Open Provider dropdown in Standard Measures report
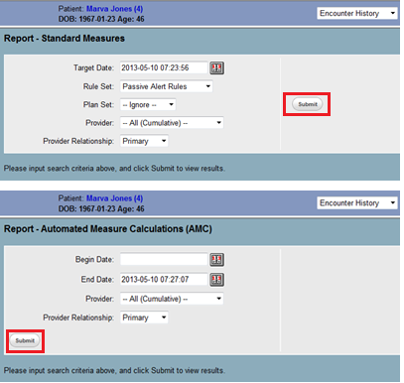This screenshot has height=383, width=404. tap(172, 123)
